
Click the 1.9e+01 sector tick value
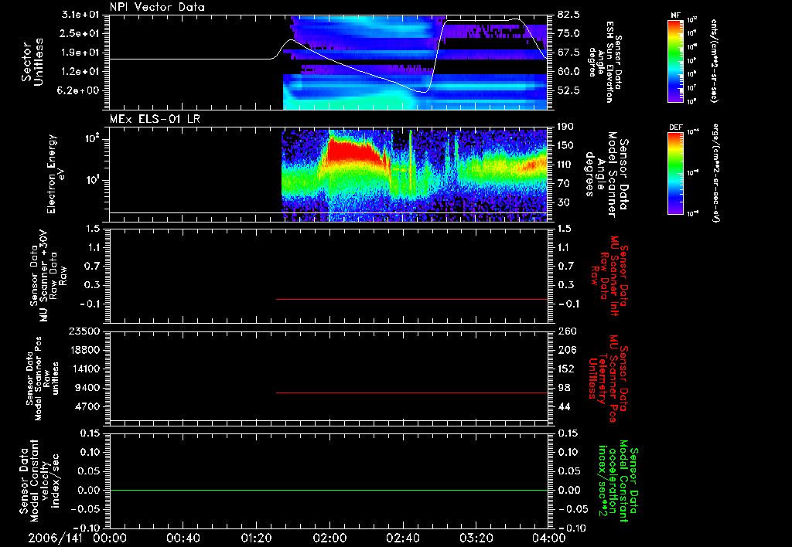tap(80, 53)
